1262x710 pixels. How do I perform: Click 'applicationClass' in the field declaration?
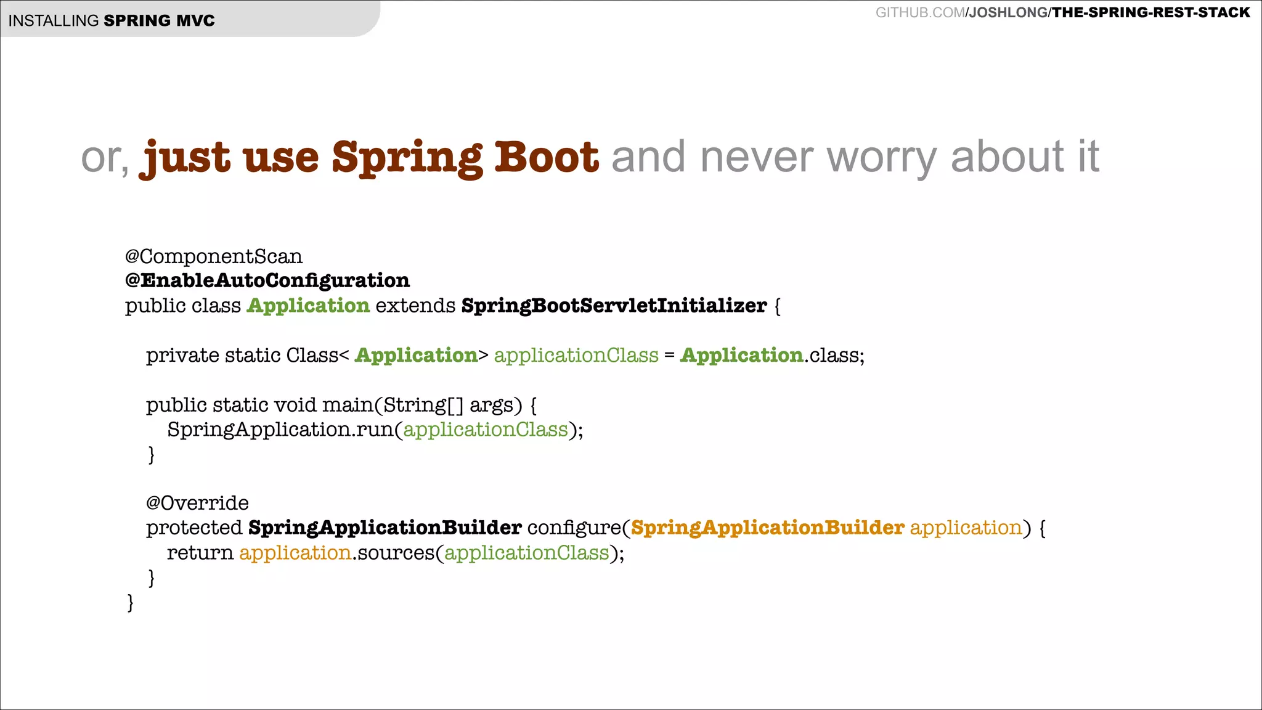tap(576, 356)
